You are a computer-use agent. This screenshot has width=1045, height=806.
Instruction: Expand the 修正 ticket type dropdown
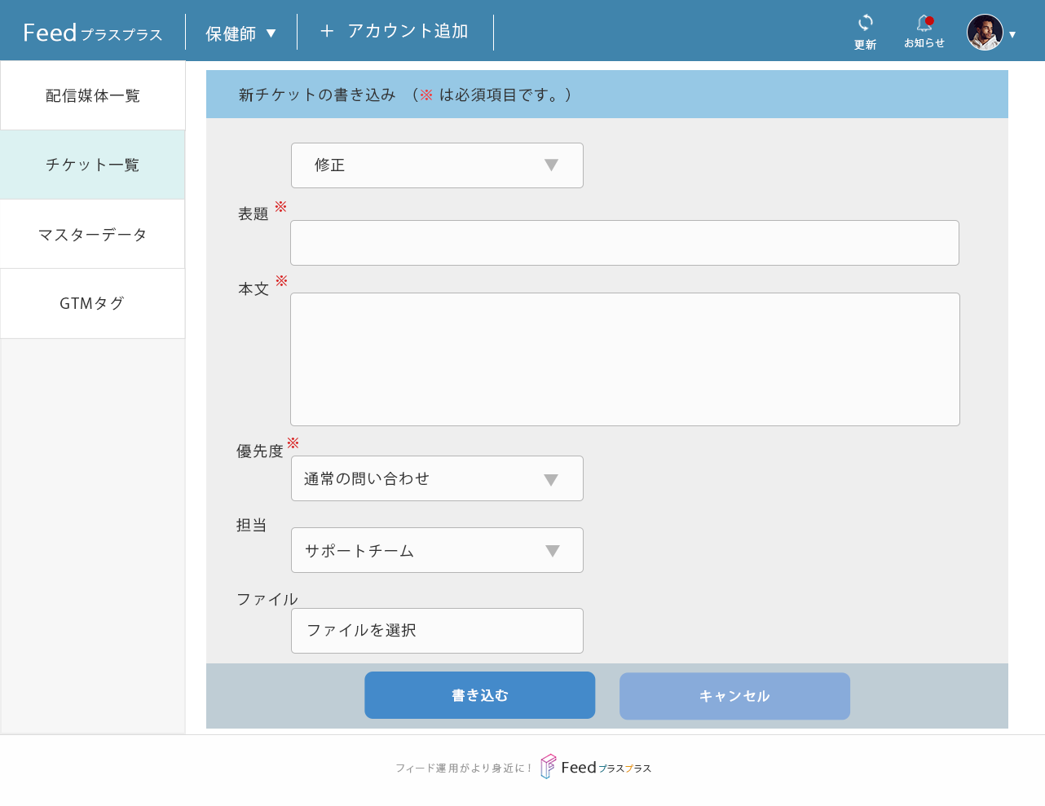(437, 165)
